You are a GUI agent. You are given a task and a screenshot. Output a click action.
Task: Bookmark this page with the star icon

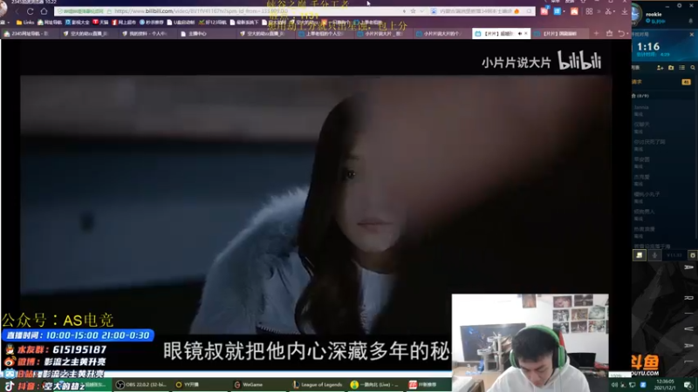tap(413, 11)
